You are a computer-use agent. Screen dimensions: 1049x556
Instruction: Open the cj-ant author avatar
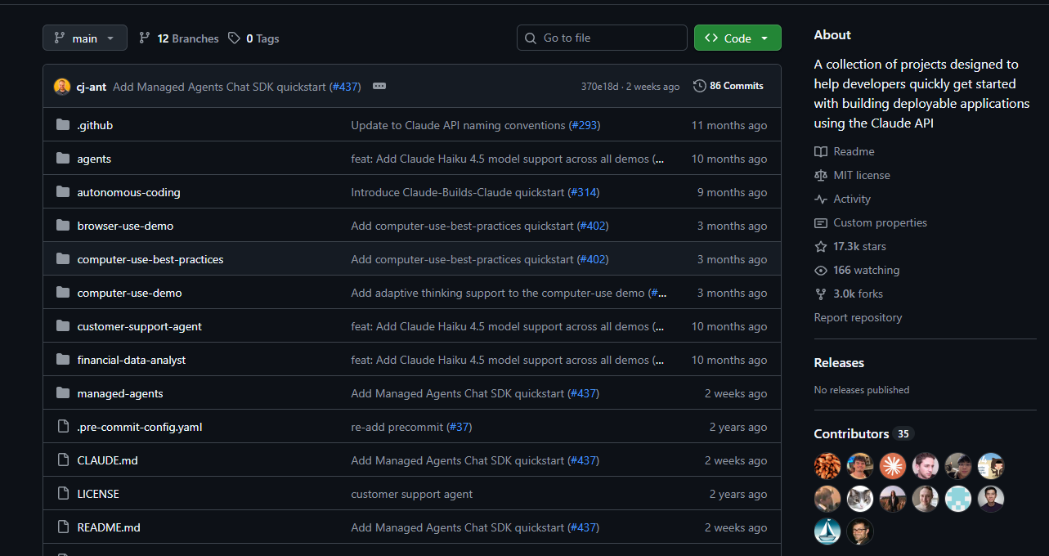(62, 86)
